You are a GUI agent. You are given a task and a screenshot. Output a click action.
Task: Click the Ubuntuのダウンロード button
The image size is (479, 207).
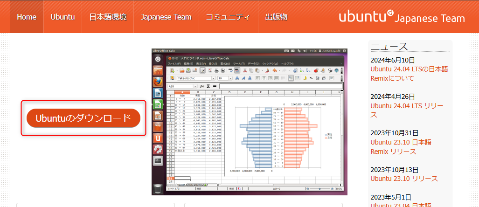point(83,118)
